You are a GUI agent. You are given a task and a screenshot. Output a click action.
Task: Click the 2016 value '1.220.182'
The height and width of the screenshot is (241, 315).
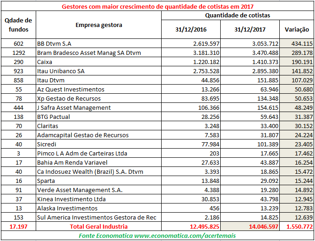[191, 62]
